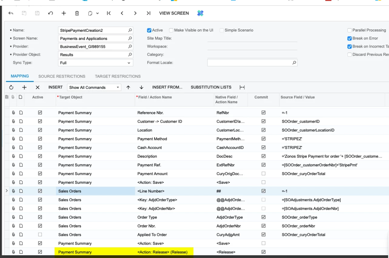Image resolution: width=389 pixels, height=258 pixels.
Task: Toggle Commit checkbox for Reference Nbr. row
Action: (263, 113)
